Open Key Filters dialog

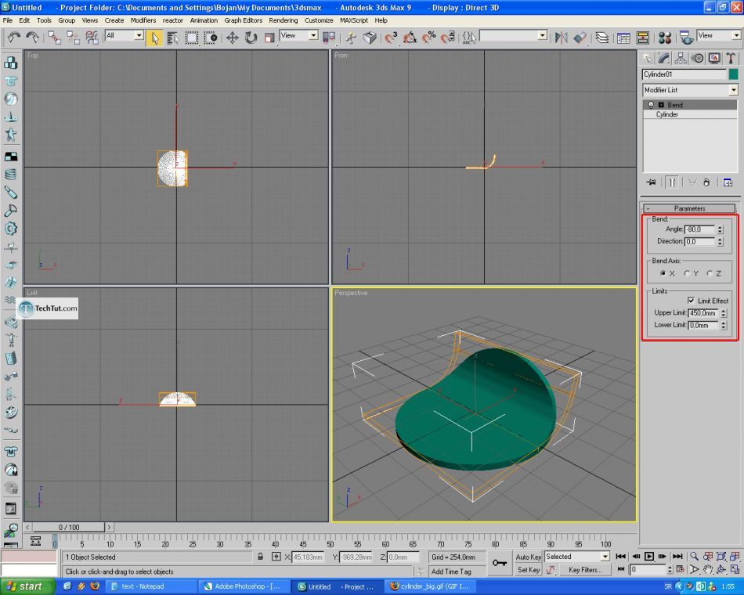[584, 569]
